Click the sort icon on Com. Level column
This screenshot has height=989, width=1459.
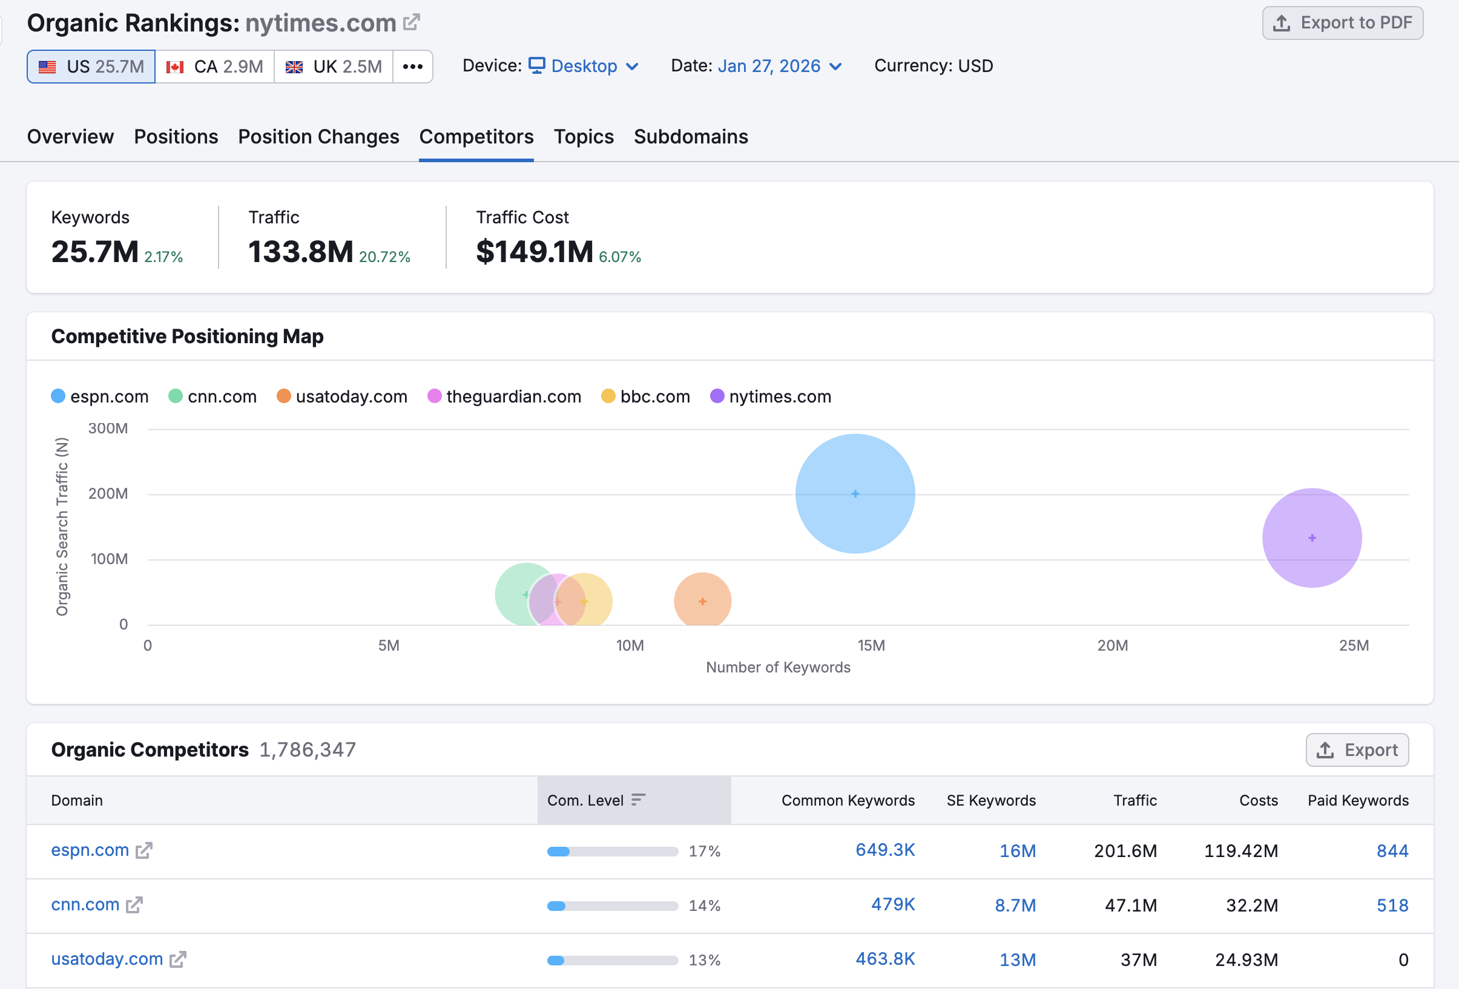(x=639, y=800)
